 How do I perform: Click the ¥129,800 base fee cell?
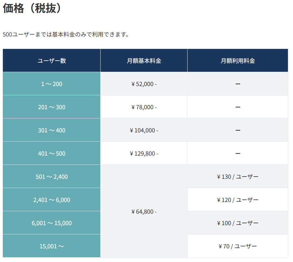coord(144,154)
